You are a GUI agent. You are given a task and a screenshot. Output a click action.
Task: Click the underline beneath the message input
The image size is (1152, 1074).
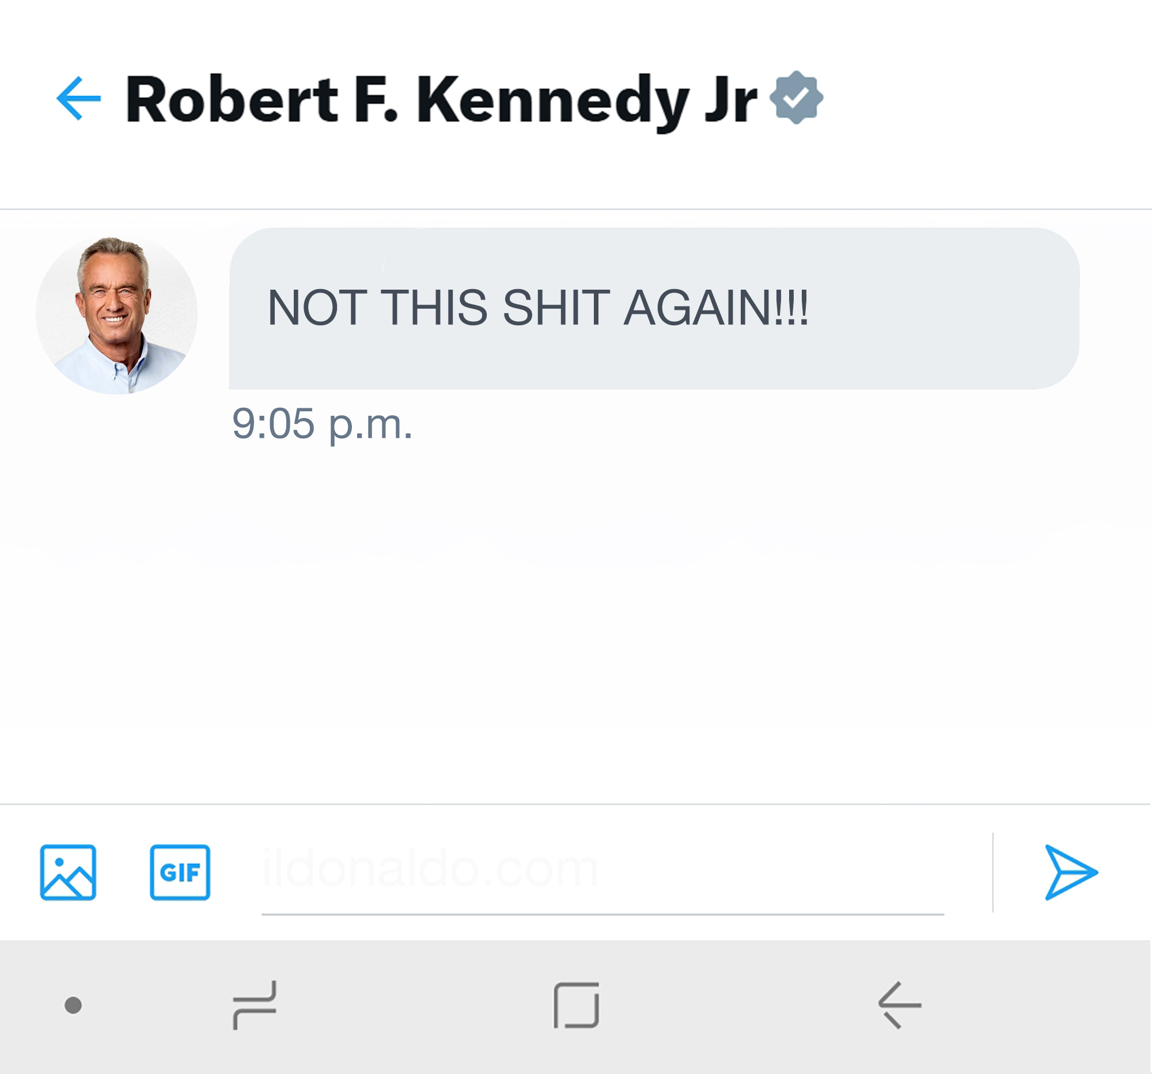coord(602,914)
